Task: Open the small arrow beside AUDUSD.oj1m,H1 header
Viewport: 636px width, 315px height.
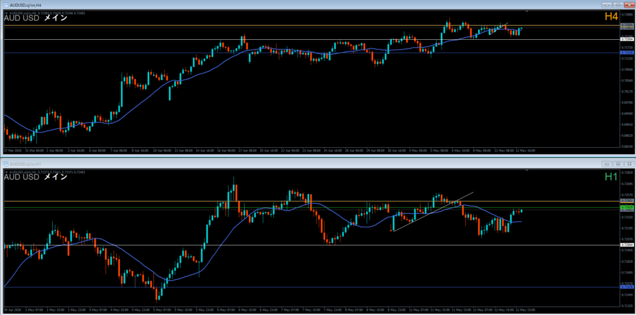Action: click(6, 172)
